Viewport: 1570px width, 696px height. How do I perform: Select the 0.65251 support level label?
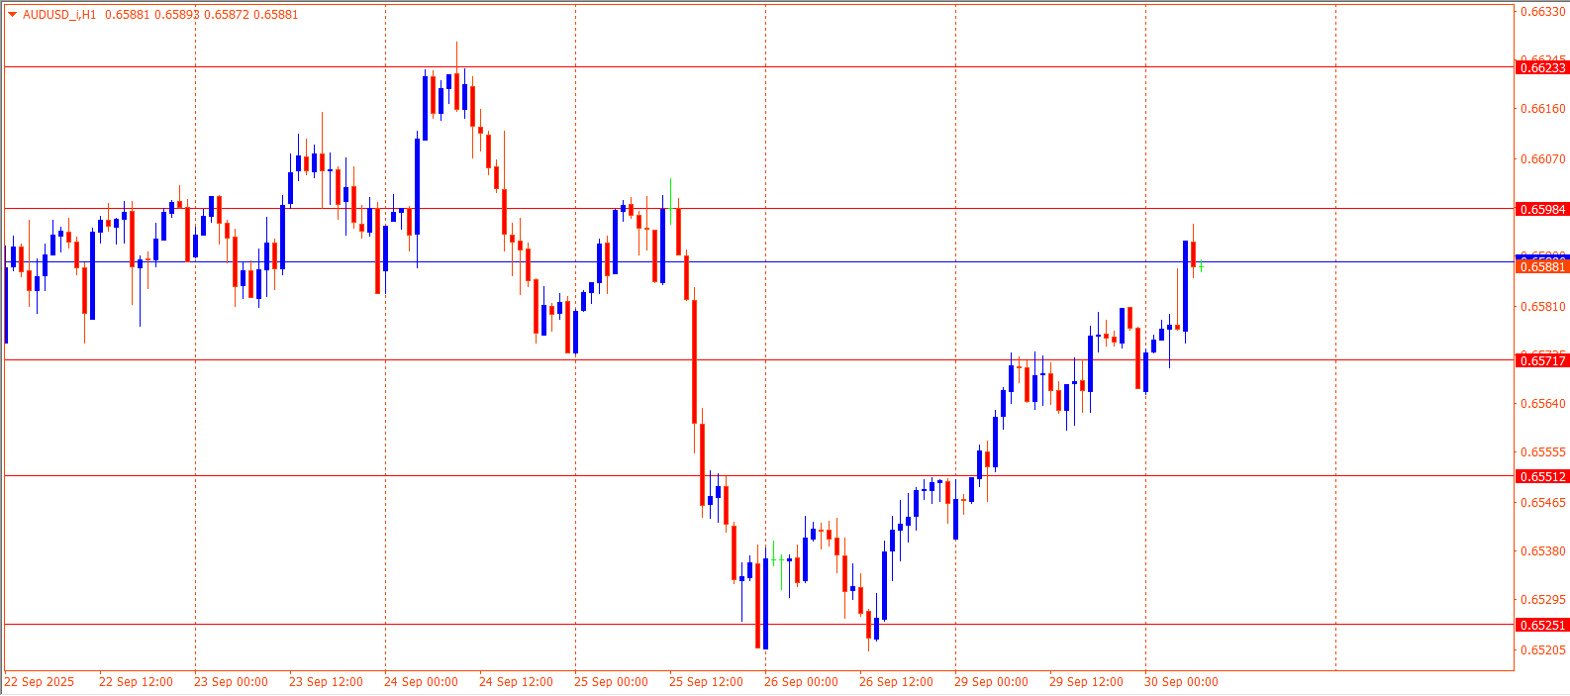[1542, 625]
